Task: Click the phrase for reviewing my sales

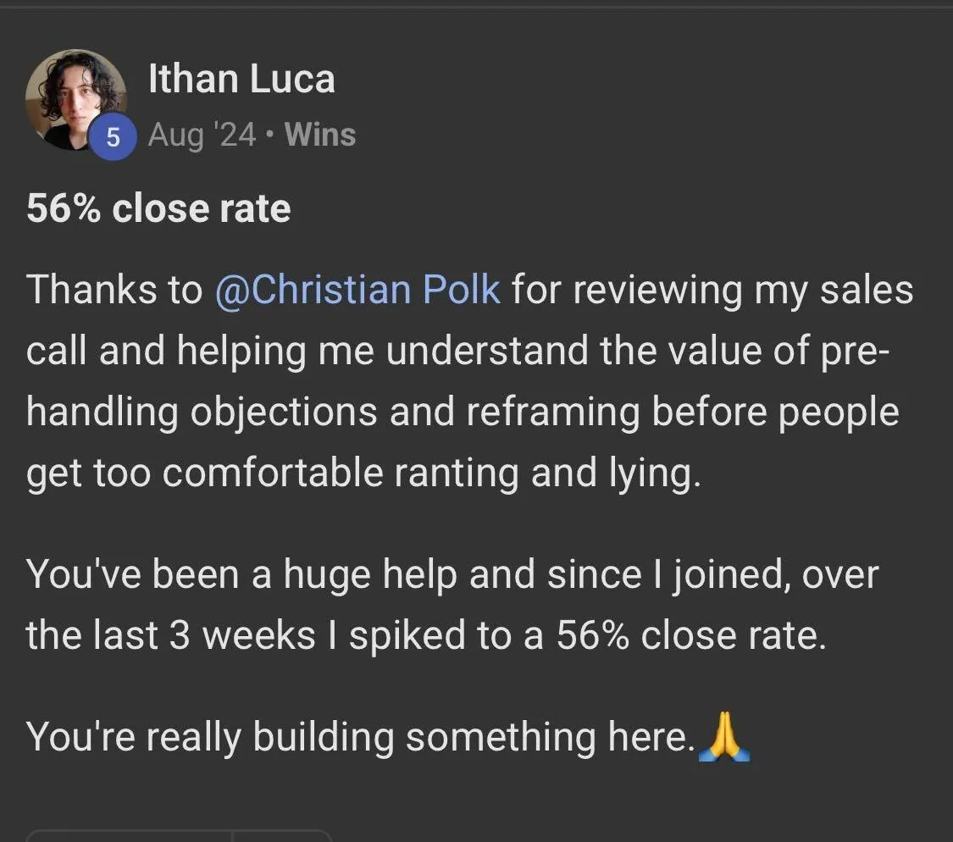Action: tap(712, 290)
